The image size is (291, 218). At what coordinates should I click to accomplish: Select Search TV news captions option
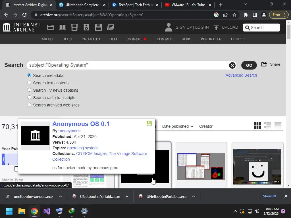[x=29, y=90]
